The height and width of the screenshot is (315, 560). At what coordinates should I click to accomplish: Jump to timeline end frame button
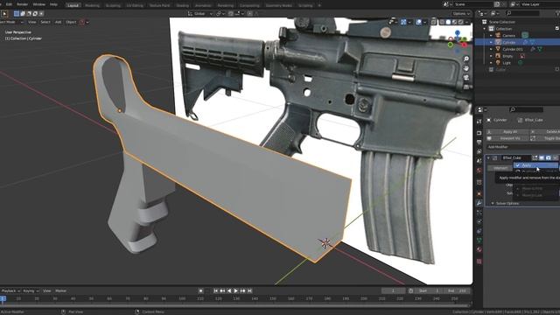coord(249,290)
